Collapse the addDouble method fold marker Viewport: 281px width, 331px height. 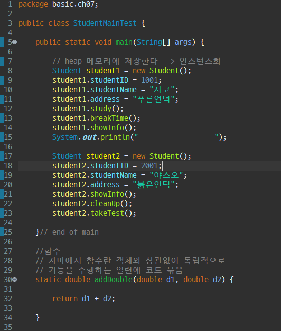pyautogui.click(x=15, y=280)
